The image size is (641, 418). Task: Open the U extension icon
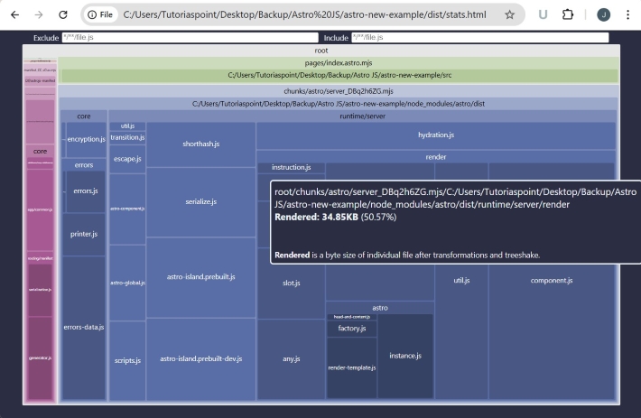[543, 14]
